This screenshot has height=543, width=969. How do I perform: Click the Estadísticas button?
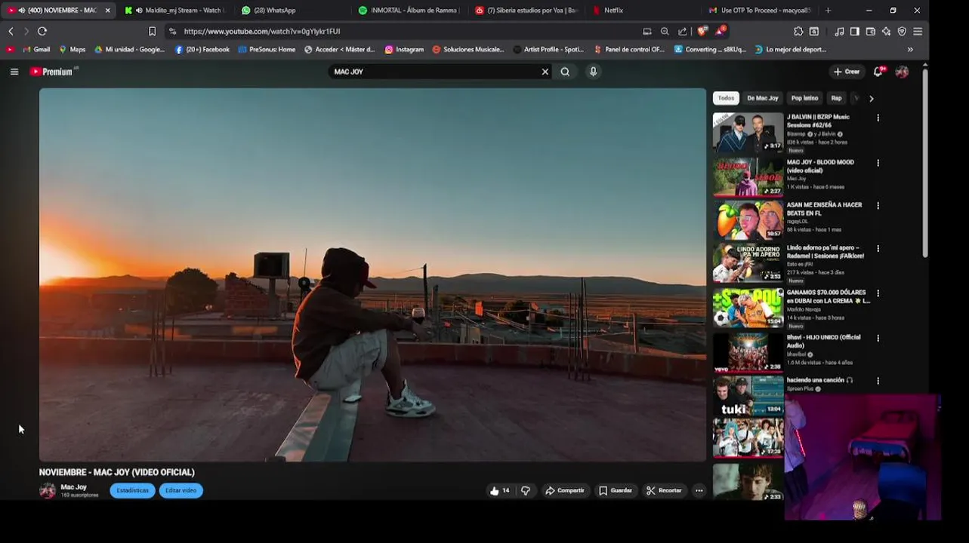pyautogui.click(x=132, y=491)
